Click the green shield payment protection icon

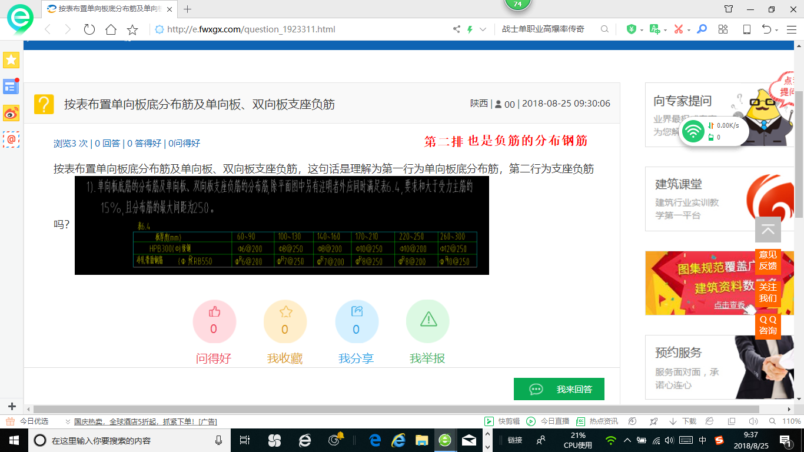pyautogui.click(x=632, y=29)
